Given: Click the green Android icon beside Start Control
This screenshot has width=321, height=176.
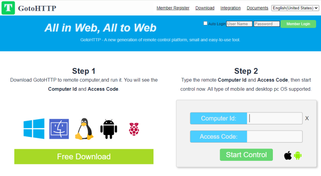Looking at the screenshot, I should click(x=298, y=156).
